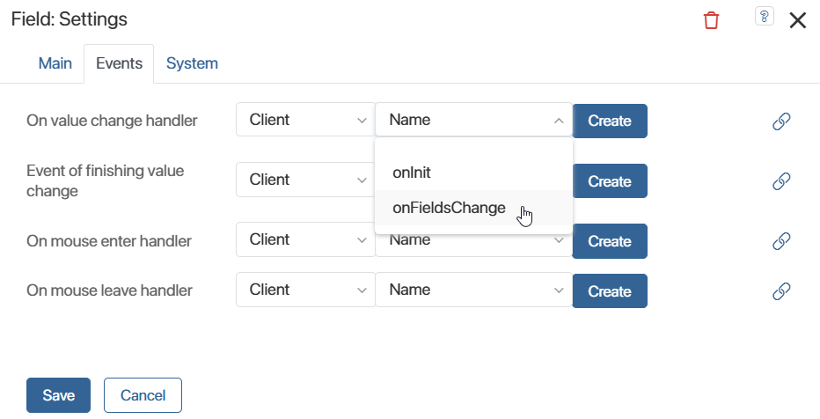Expand Name dropdown for mouse leave handler
The height and width of the screenshot is (419, 820).
[474, 290]
